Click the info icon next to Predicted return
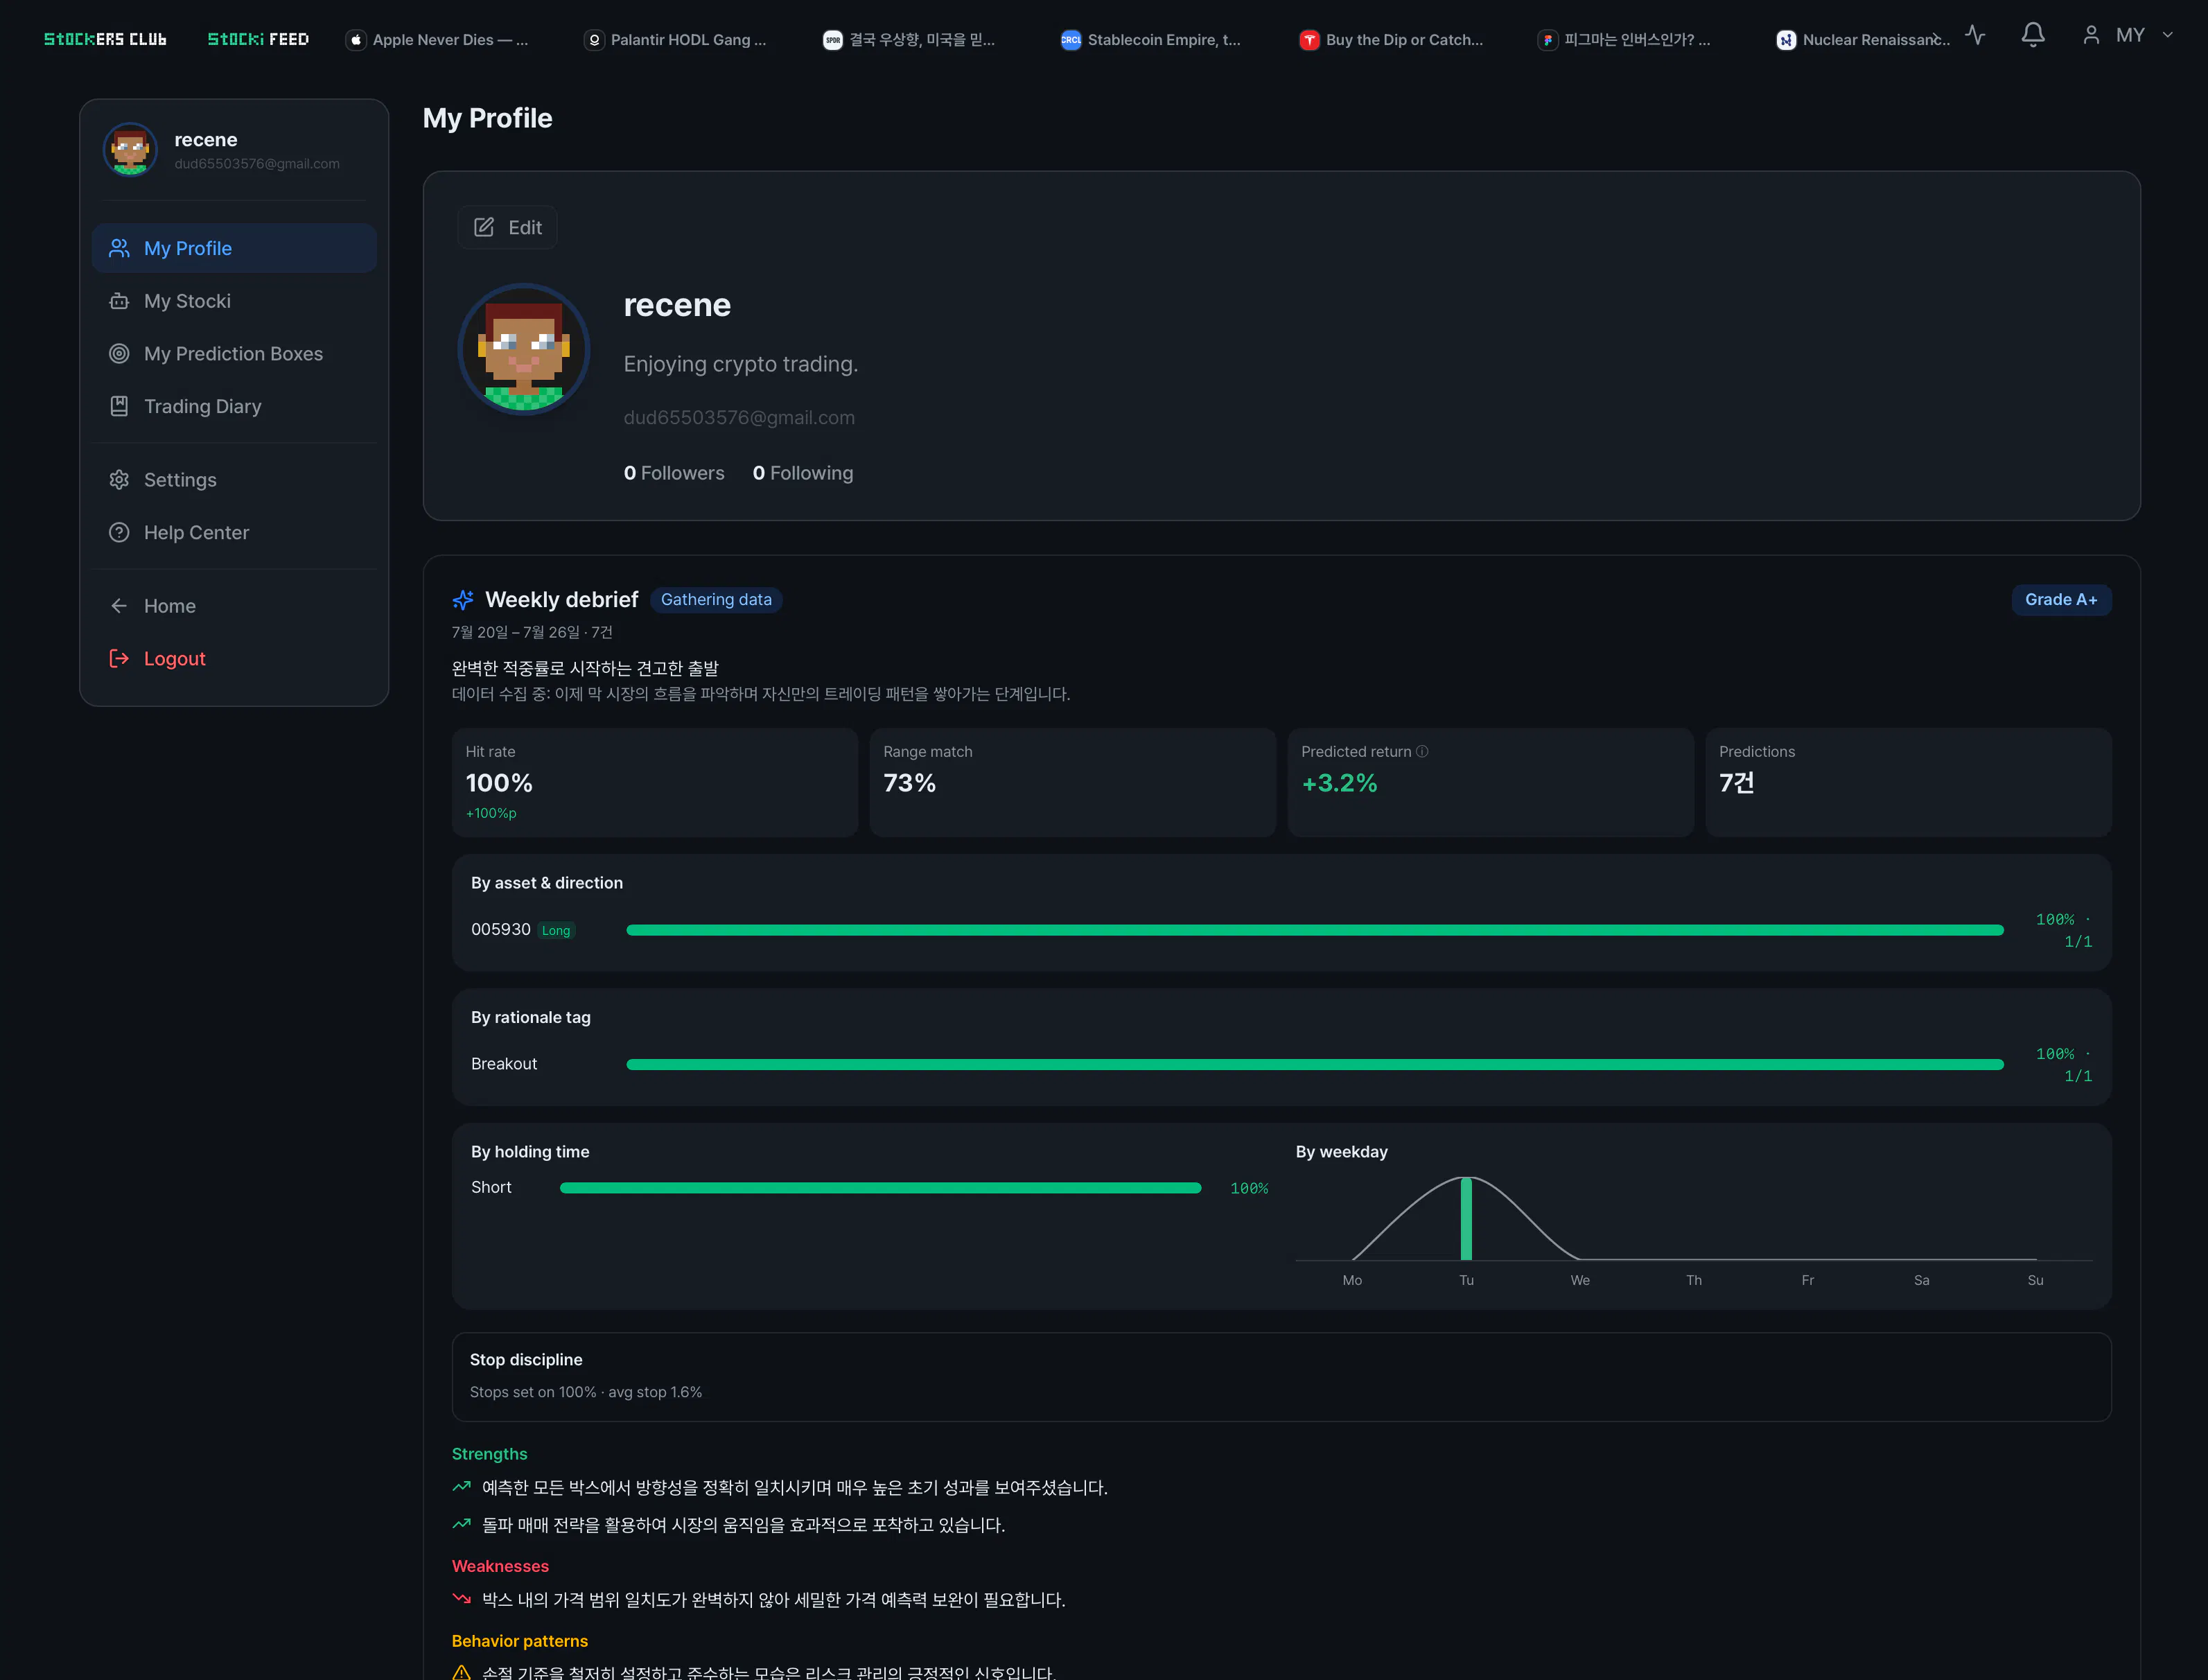This screenshot has width=2208, height=1680. [x=1422, y=751]
